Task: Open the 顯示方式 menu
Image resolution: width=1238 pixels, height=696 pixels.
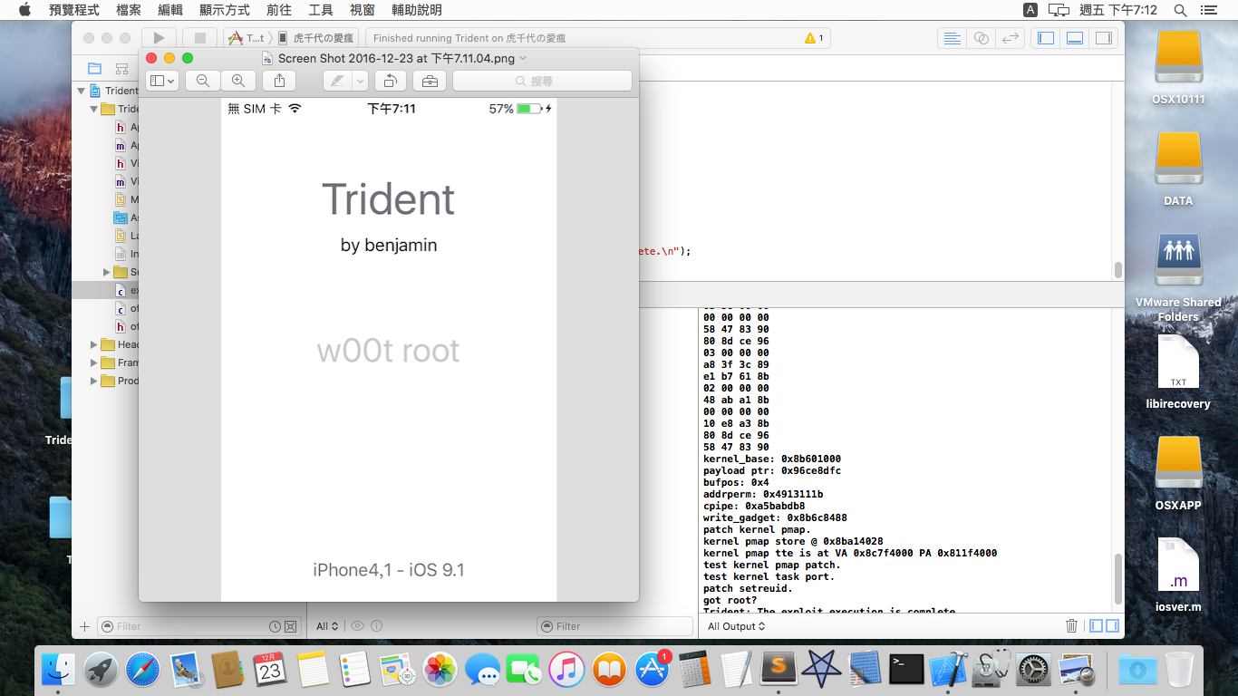Action: tap(225, 10)
